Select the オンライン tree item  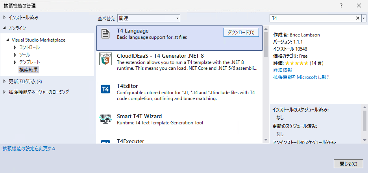pos(17,28)
